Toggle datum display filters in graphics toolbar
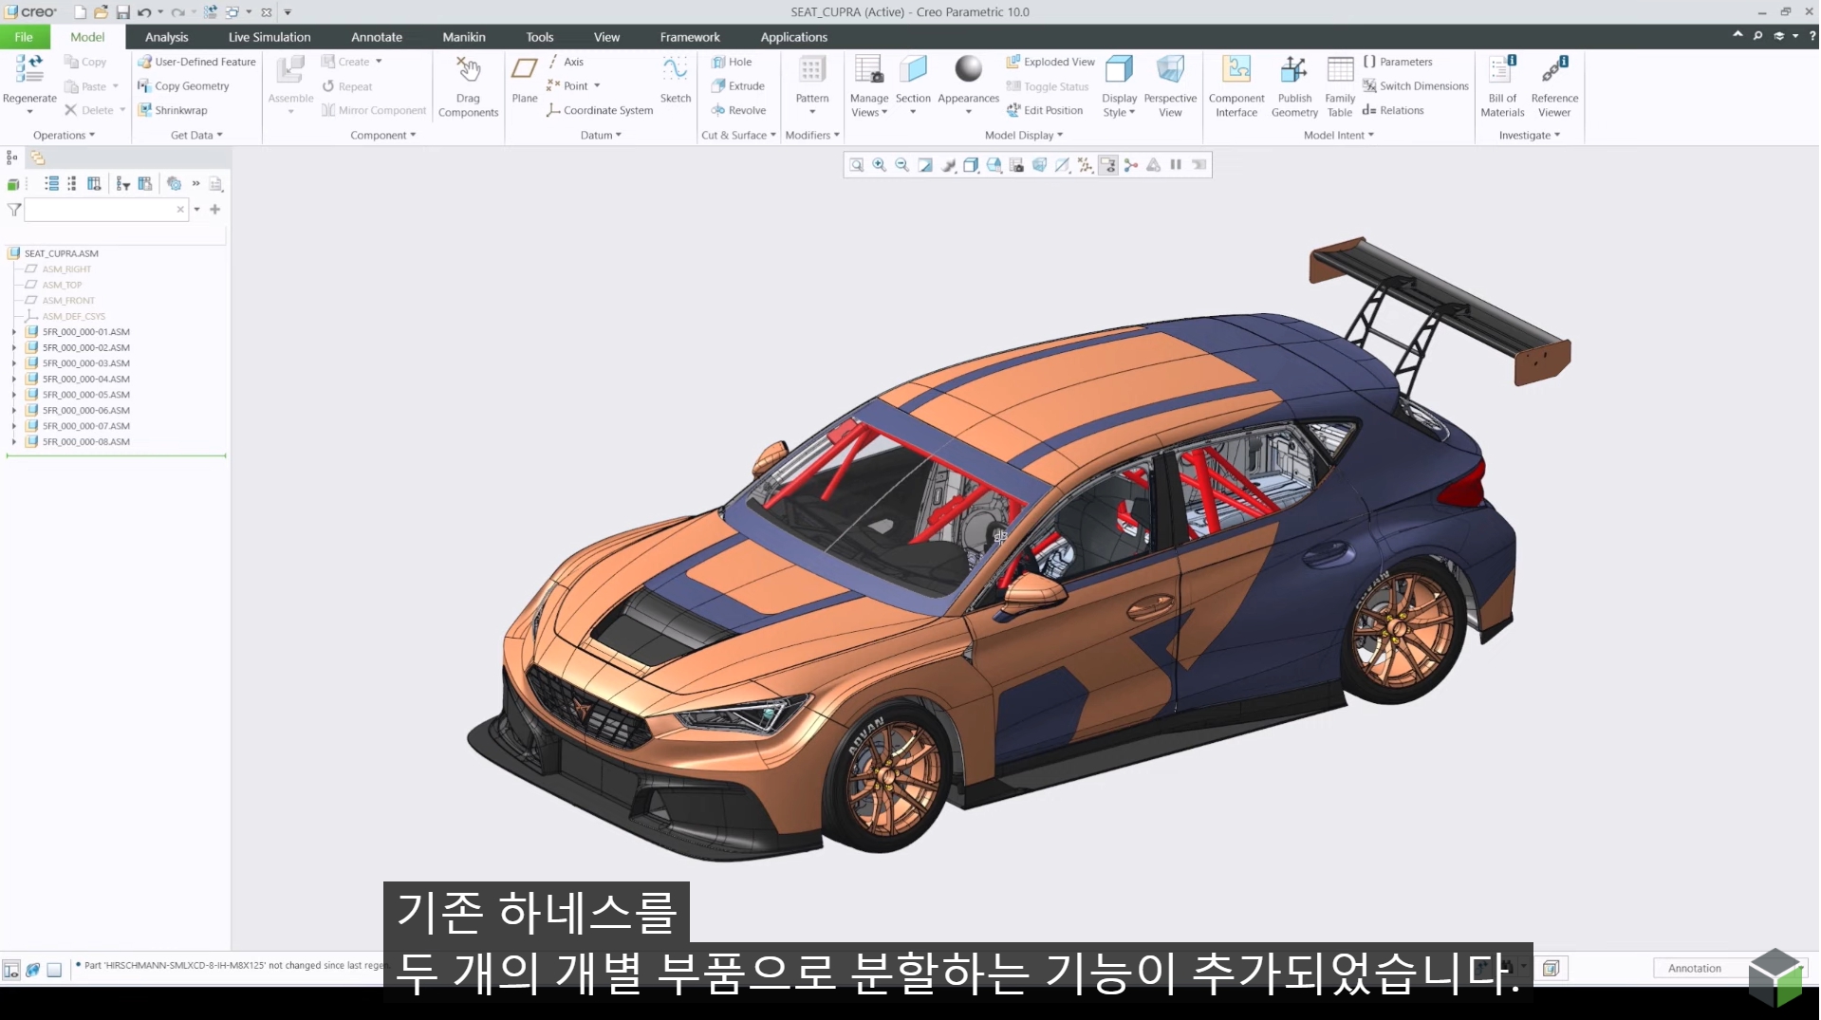The width and height of the screenshot is (1821, 1020). 1085,165
